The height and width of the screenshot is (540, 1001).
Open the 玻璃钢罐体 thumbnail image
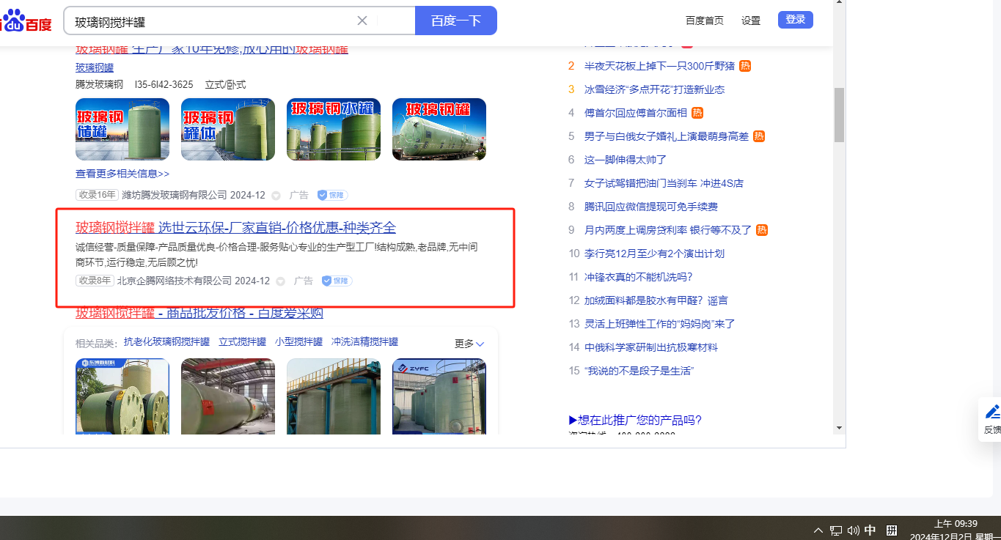(x=228, y=129)
